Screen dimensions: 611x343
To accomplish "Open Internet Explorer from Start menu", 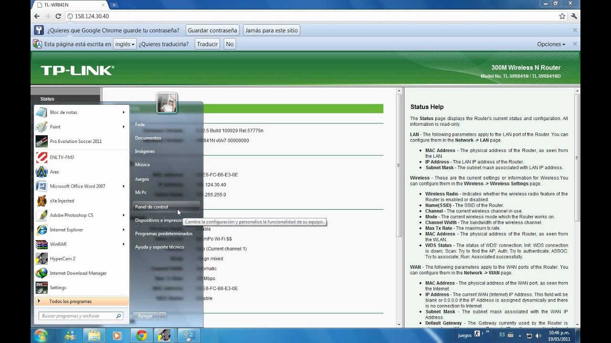I will 81,230.
